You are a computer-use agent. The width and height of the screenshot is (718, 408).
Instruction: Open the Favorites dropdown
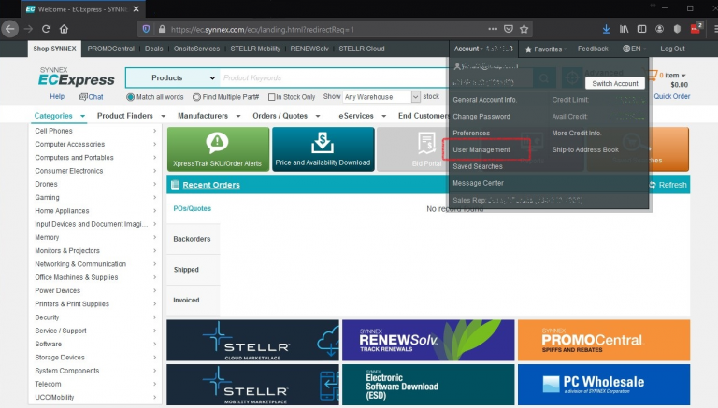[546, 49]
